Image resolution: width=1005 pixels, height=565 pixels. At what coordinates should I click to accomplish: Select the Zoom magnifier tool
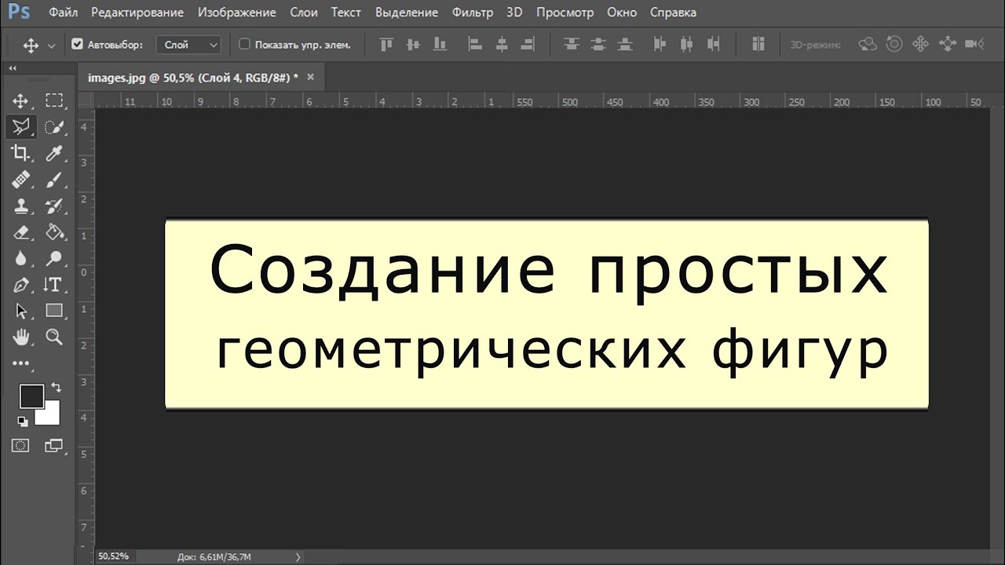tap(54, 337)
